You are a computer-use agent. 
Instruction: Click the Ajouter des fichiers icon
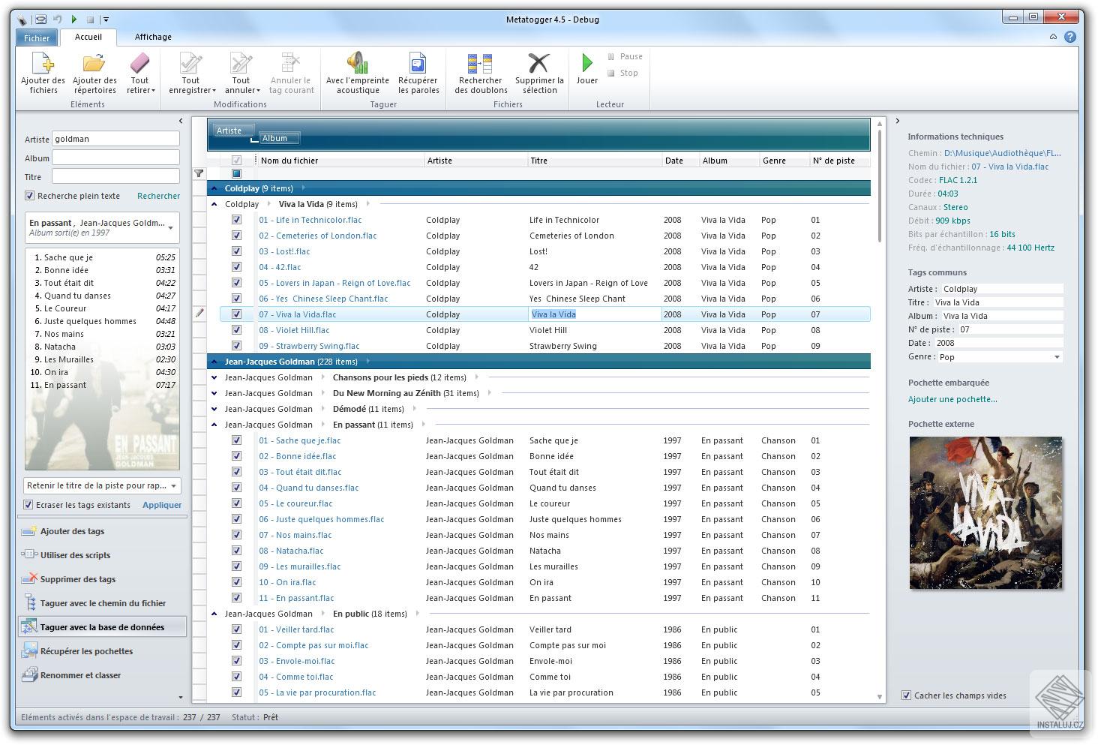pos(43,64)
